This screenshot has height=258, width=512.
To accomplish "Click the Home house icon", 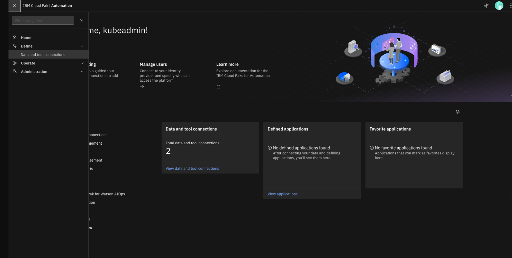I will (15, 37).
